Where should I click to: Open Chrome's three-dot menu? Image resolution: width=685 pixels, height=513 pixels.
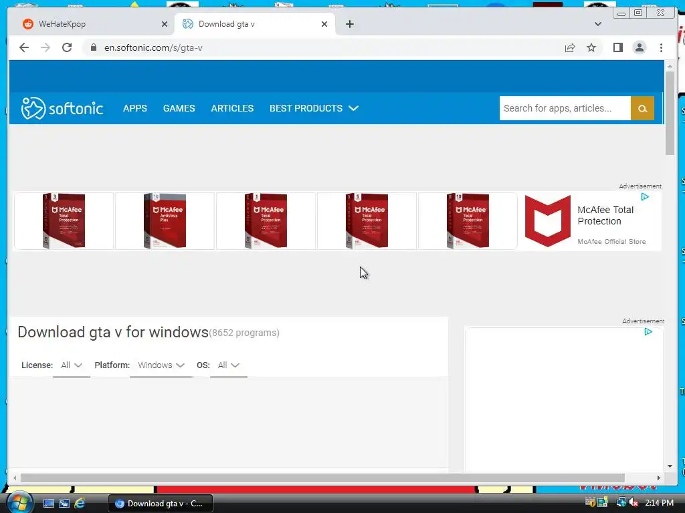(x=661, y=47)
